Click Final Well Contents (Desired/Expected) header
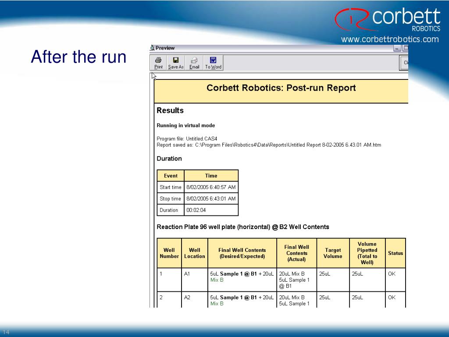Image resolution: width=449 pixels, height=337 pixels. point(242,253)
